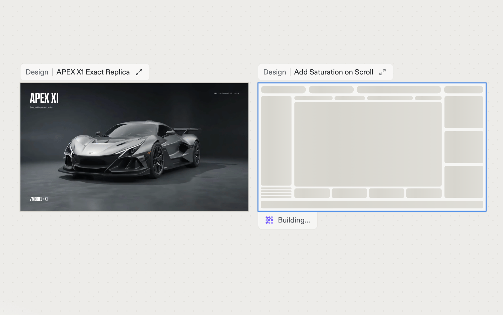This screenshot has width=503, height=315.
Task: Click the Building... status label
Action: tap(294, 220)
